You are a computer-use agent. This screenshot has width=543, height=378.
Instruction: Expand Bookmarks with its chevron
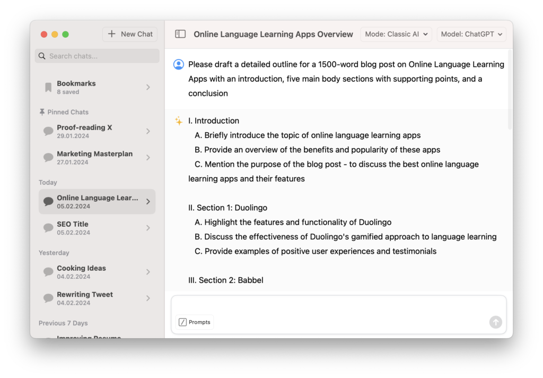[148, 87]
